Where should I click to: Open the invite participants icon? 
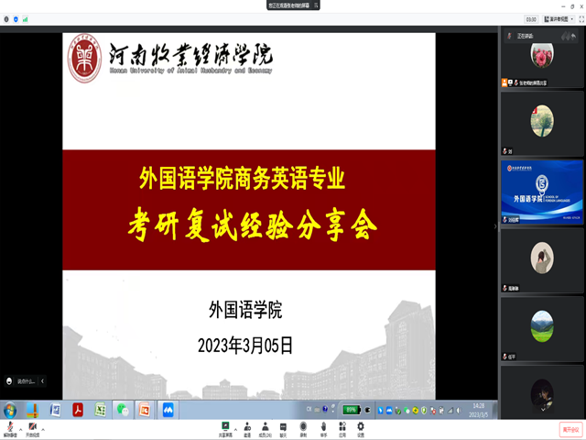[247, 426]
